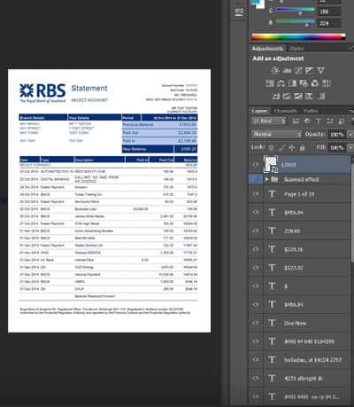Open the Opacity slider arrow
Image resolution: width=354 pixels, height=407 pixels.
tap(350, 135)
